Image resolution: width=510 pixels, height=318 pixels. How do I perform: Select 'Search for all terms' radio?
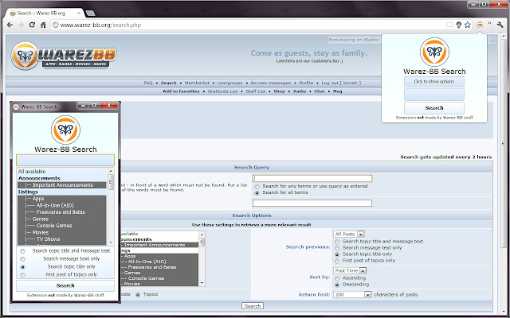[x=257, y=192]
